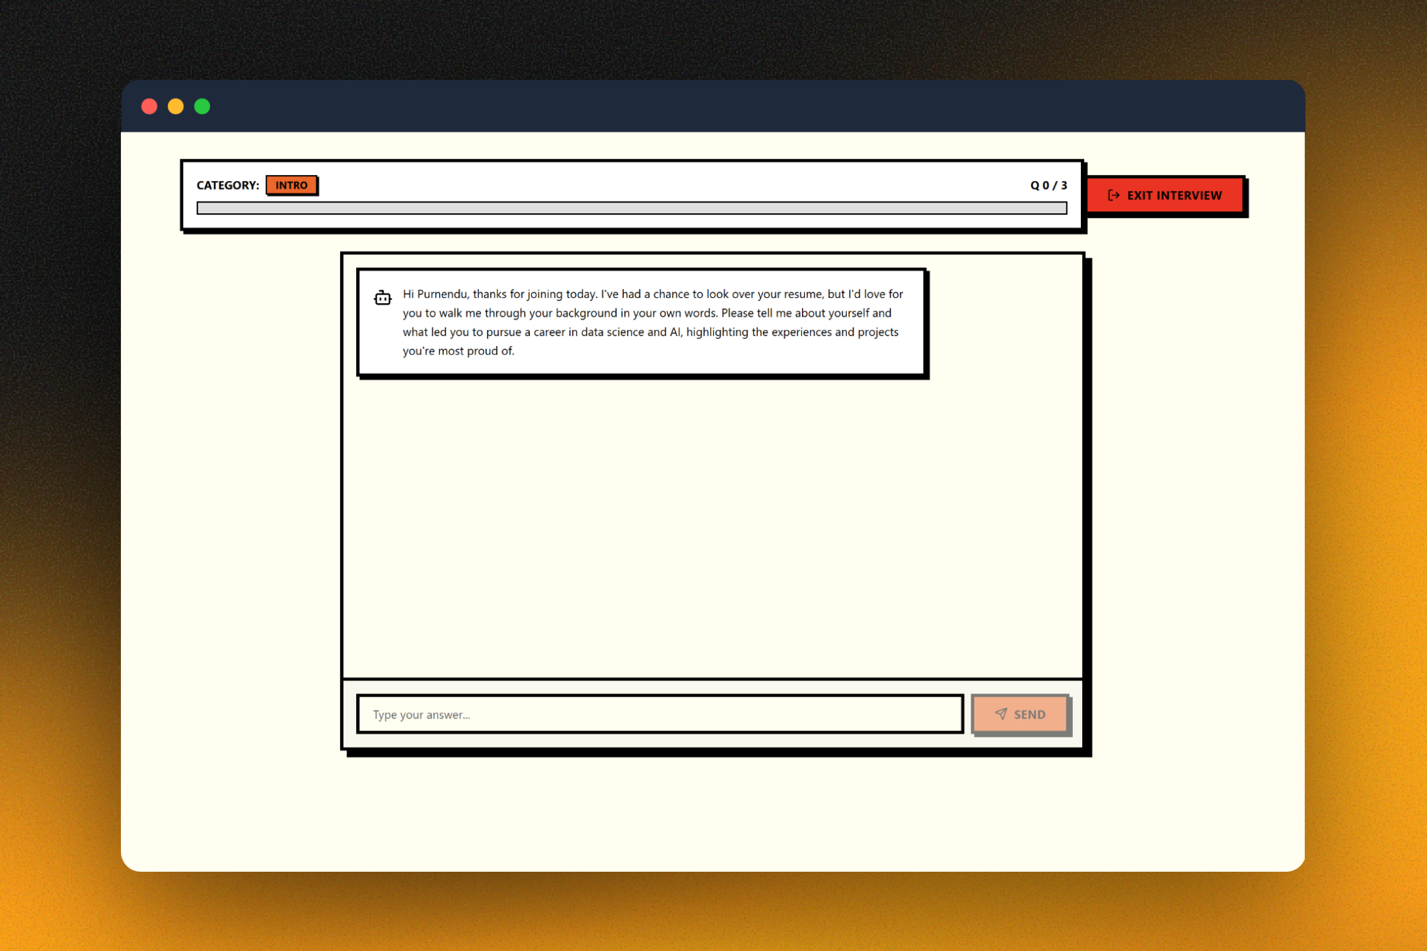
Task: Click the green maximize window dot
Action: (202, 106)
